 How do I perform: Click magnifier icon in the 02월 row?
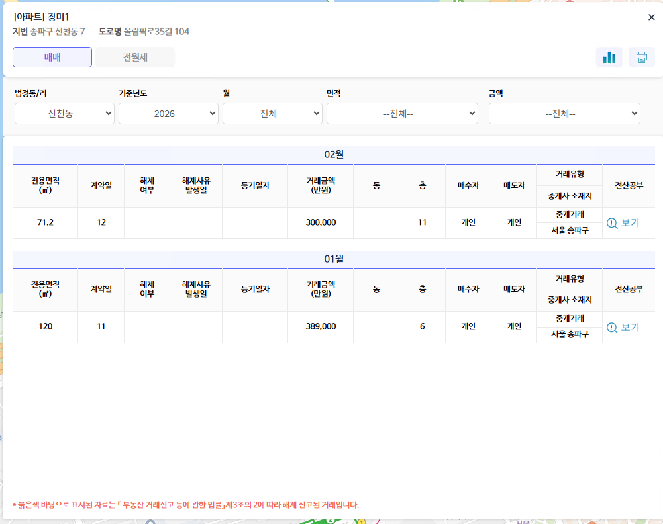[612, 224]
